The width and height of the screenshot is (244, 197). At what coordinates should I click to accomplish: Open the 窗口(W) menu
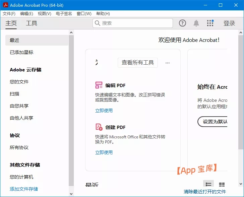coord(84,14)
